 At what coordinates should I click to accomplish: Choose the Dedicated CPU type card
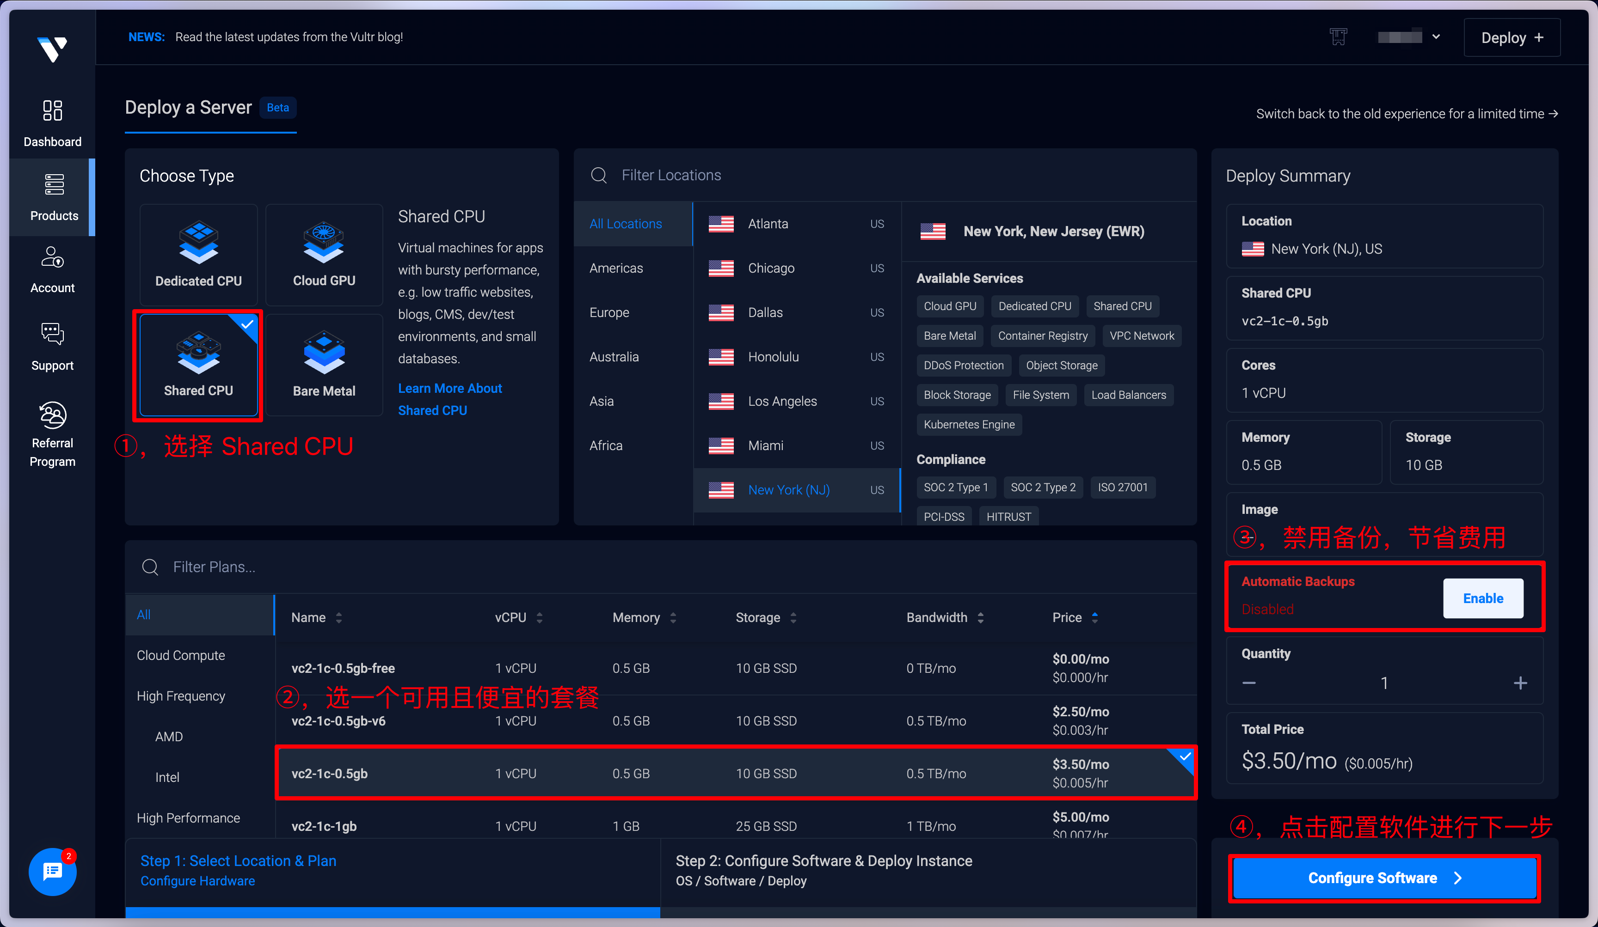click(x=198, y=255)
